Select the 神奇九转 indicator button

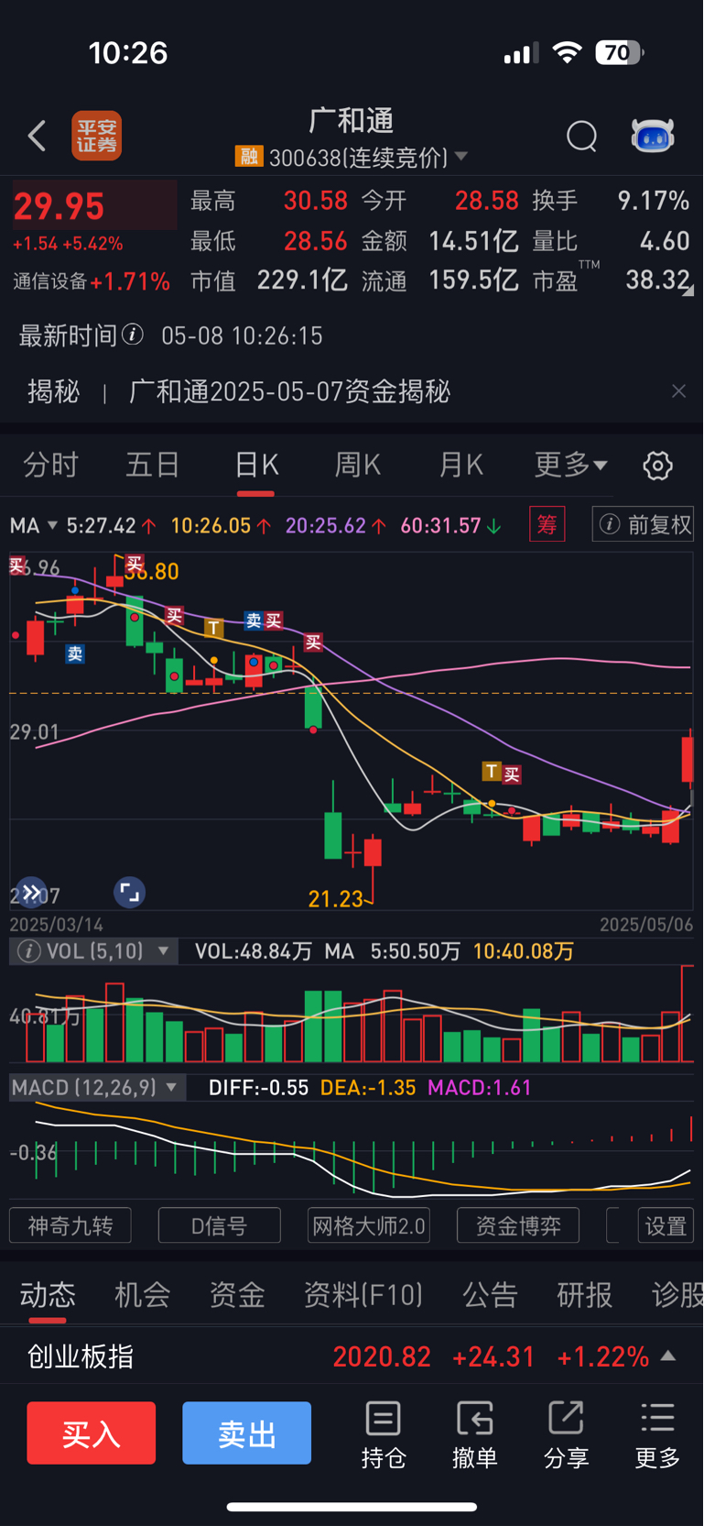tap(70, 1225)
